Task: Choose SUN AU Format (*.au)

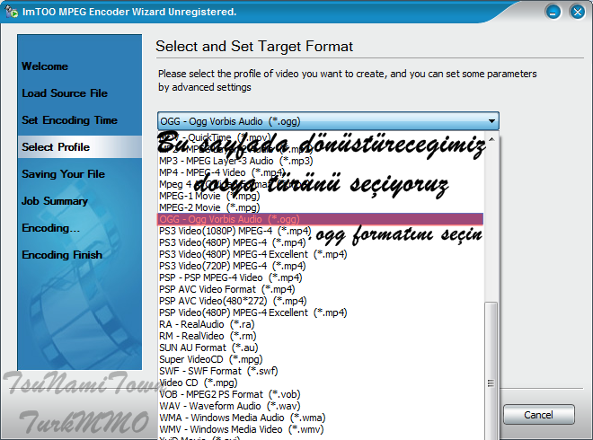Action: [x=321, y=348]
